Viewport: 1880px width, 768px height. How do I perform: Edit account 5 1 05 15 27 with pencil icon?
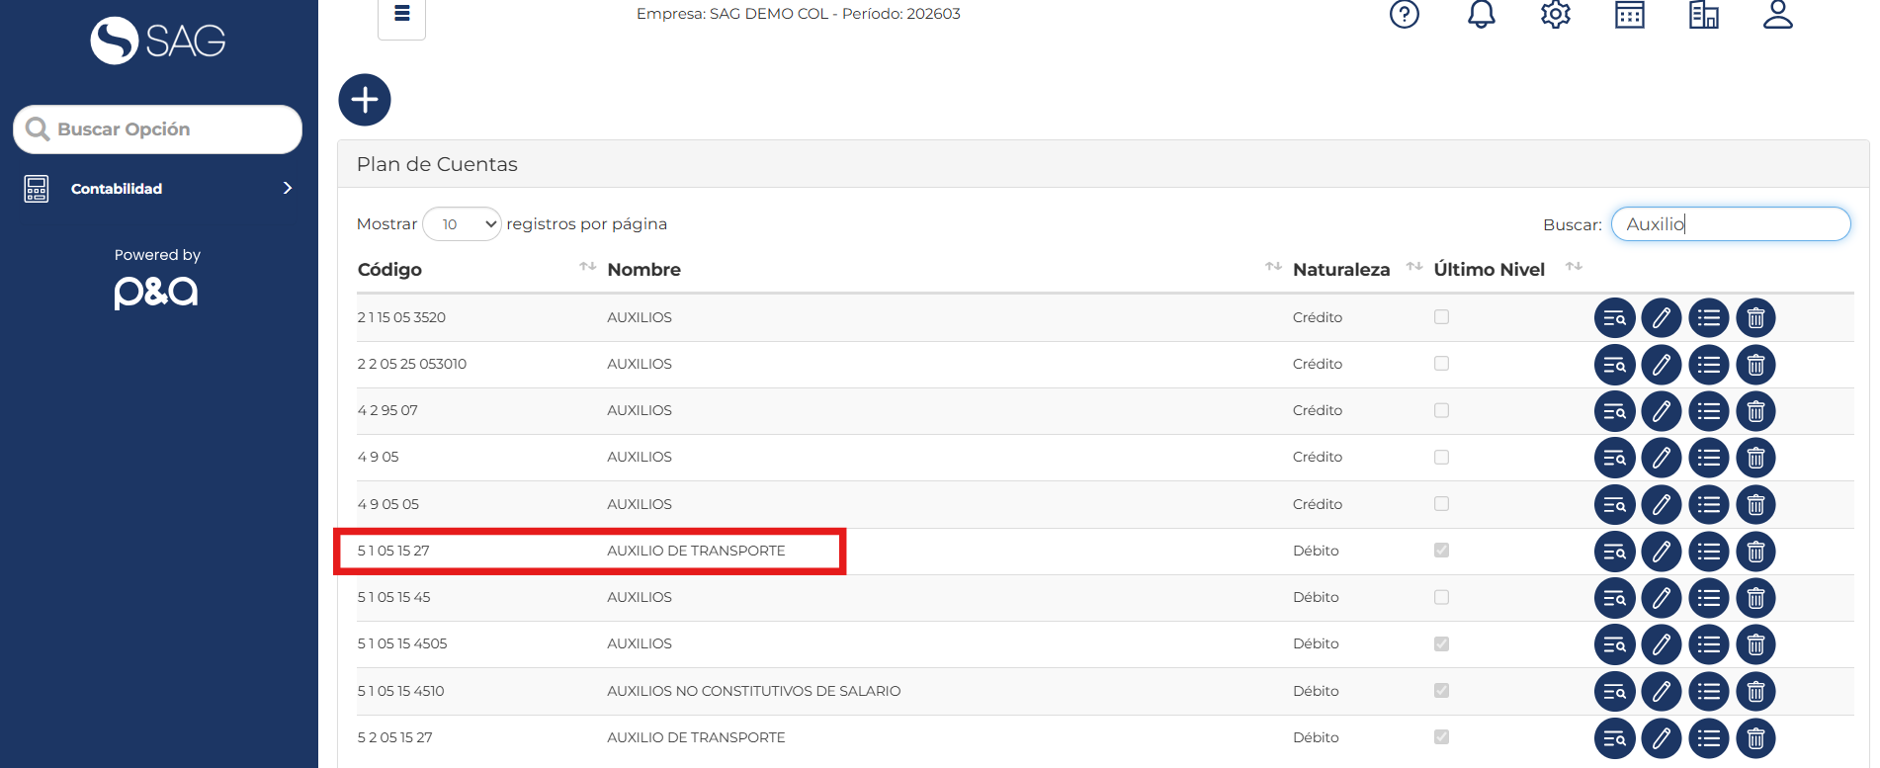tap(1662, 552)
